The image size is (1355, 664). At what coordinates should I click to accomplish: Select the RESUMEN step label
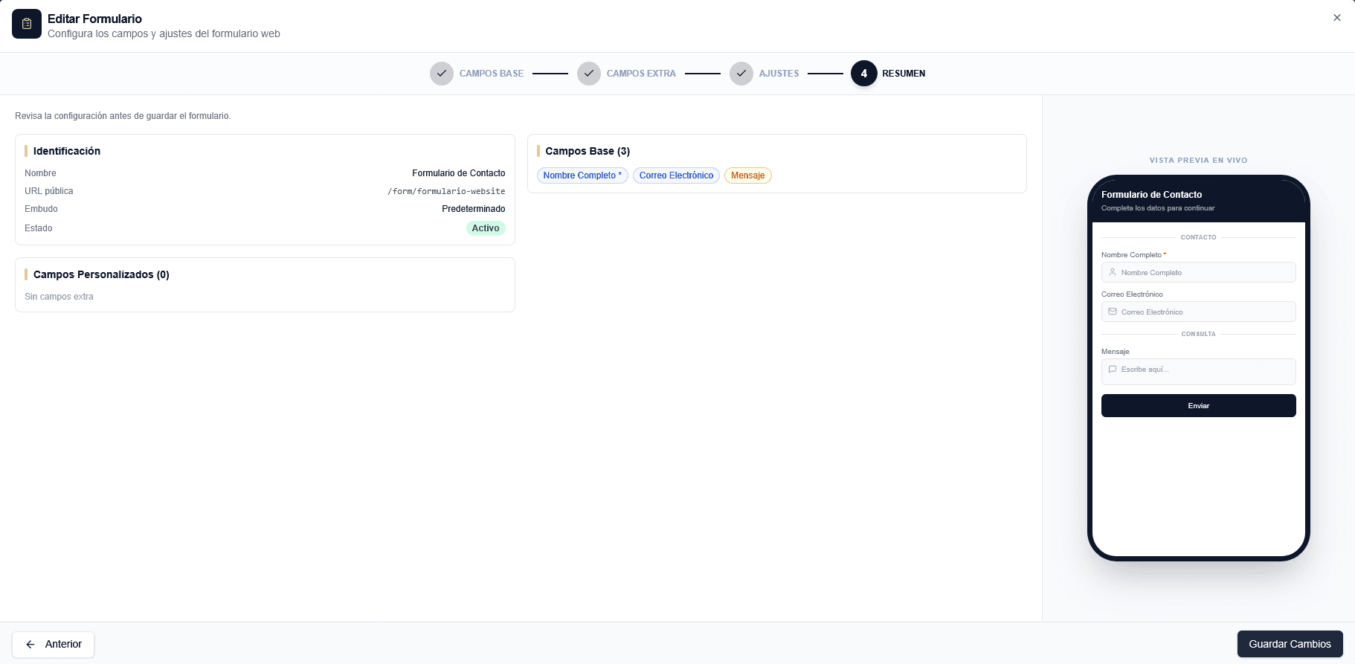pyautogui.click(x=904, y=74)
